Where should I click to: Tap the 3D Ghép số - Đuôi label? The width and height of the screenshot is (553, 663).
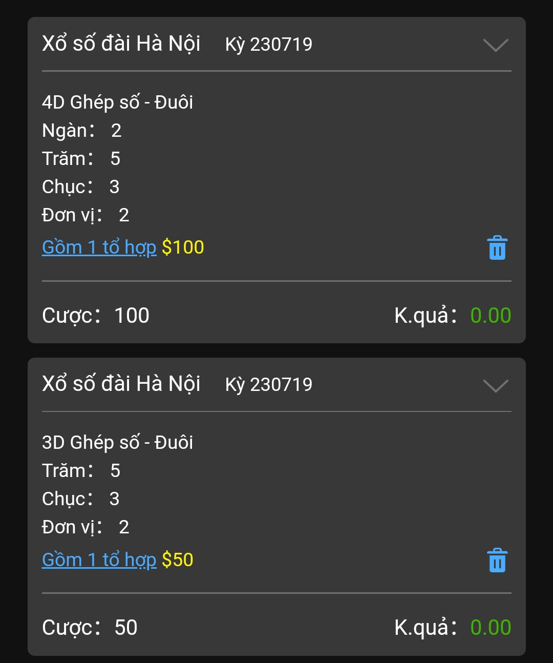coord(118,442)
